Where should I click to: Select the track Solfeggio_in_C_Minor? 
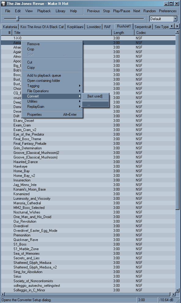tap(88, 290)
